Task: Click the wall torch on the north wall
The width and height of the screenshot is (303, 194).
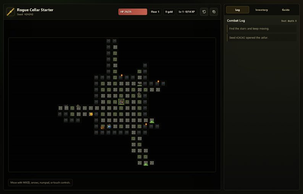Action: 122,76
